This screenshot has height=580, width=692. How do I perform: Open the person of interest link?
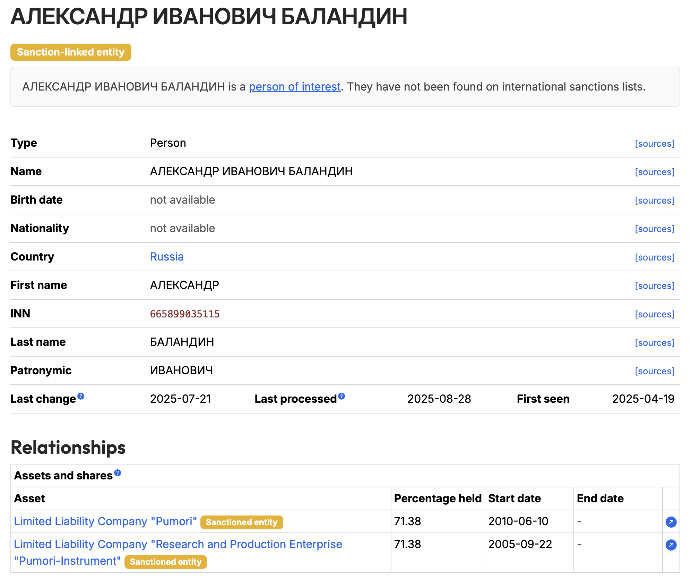[x=294, y=87]
